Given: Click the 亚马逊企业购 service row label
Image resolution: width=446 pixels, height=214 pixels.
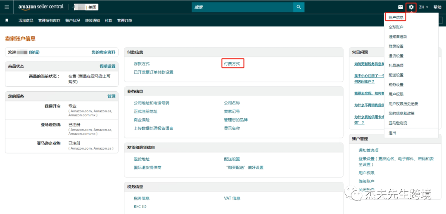Looking at the screenshot, I should [49, 143].
